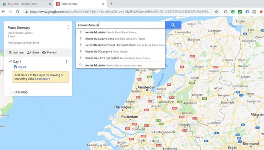Click All changes saved in Drive text
264x150 pixels.
[x=23, y=43]
